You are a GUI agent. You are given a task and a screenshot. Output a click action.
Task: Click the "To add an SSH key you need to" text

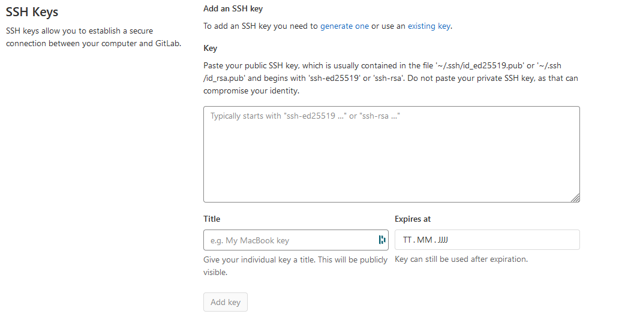[260, 26]
